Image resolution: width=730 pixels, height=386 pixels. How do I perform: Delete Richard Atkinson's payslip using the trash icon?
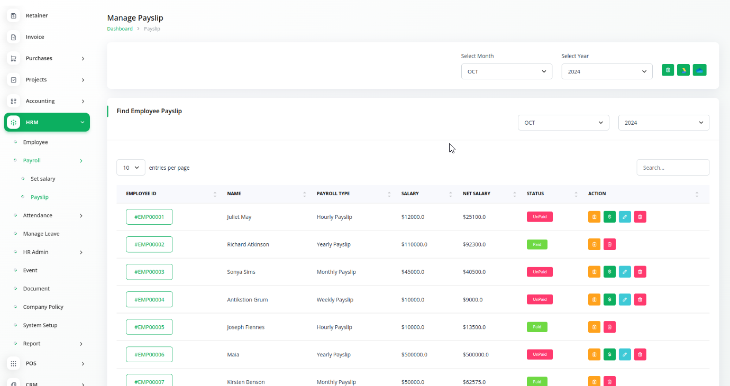coord(609,244)
